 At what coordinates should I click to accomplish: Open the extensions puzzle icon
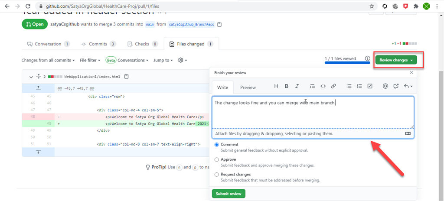click(x=416, y=6)
